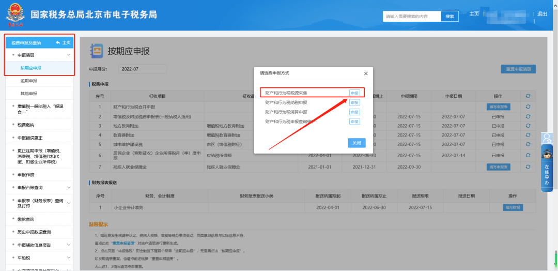Image resolution: width=558 pixels, height=271 pixels.
Task: Click 填写申报表 for 财产和行为税合并申报
Action: click(499, 107)
